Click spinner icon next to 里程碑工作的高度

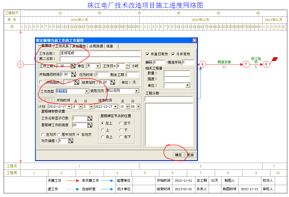[90, 125]
